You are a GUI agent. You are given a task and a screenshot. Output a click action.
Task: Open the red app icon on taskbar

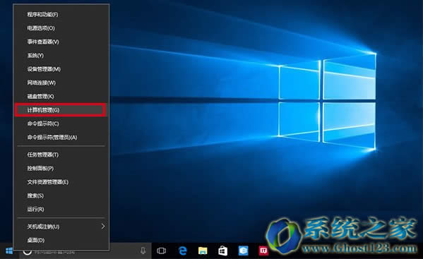[x=263, y=251]
